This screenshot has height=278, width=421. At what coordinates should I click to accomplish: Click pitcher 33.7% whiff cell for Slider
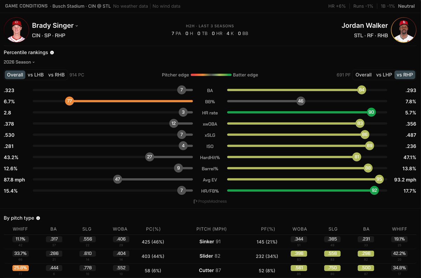(20, 253)
